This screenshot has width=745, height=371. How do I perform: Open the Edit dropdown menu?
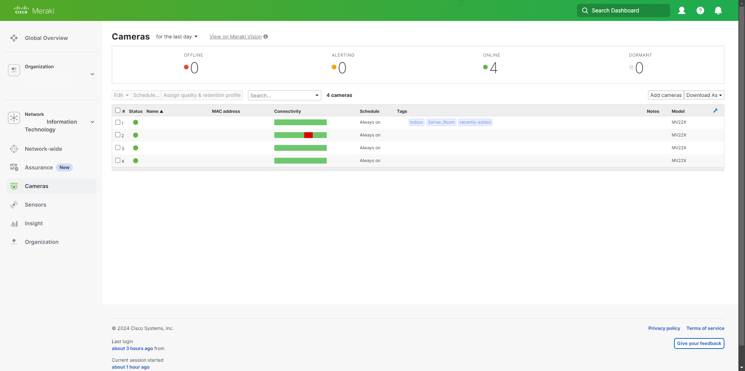click(x=121, y=95)
